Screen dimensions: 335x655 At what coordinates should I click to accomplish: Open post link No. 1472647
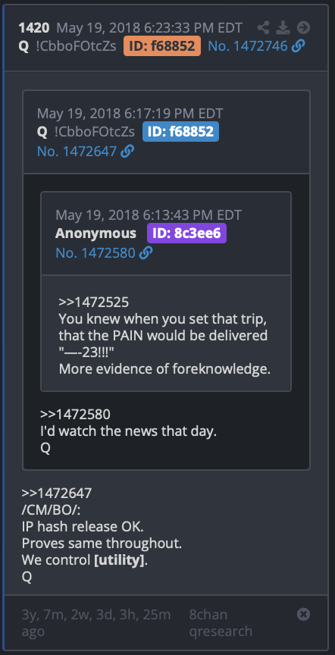[77, 151]
